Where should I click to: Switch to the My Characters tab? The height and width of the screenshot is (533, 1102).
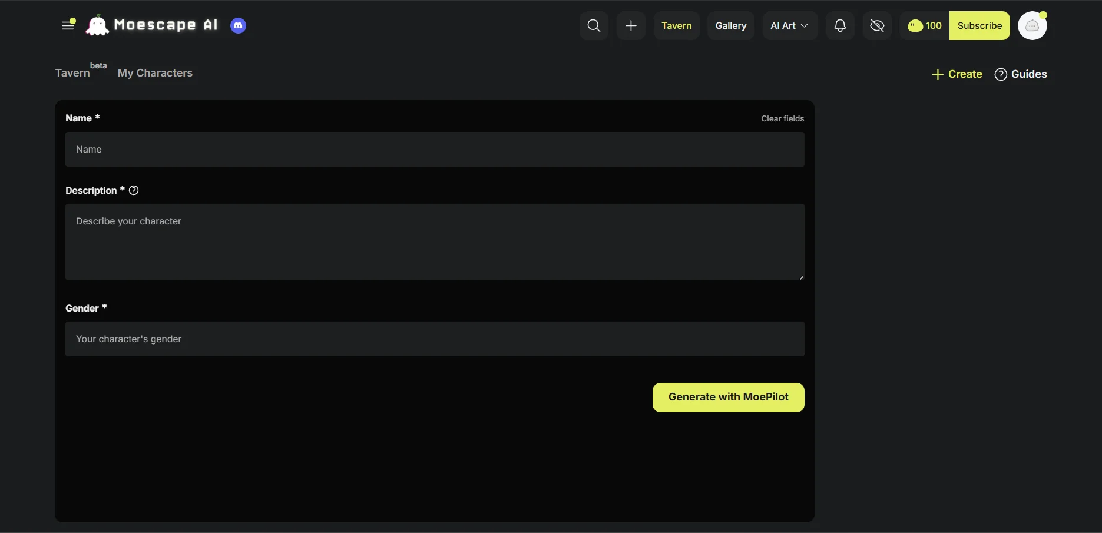[x=155, y=73]
